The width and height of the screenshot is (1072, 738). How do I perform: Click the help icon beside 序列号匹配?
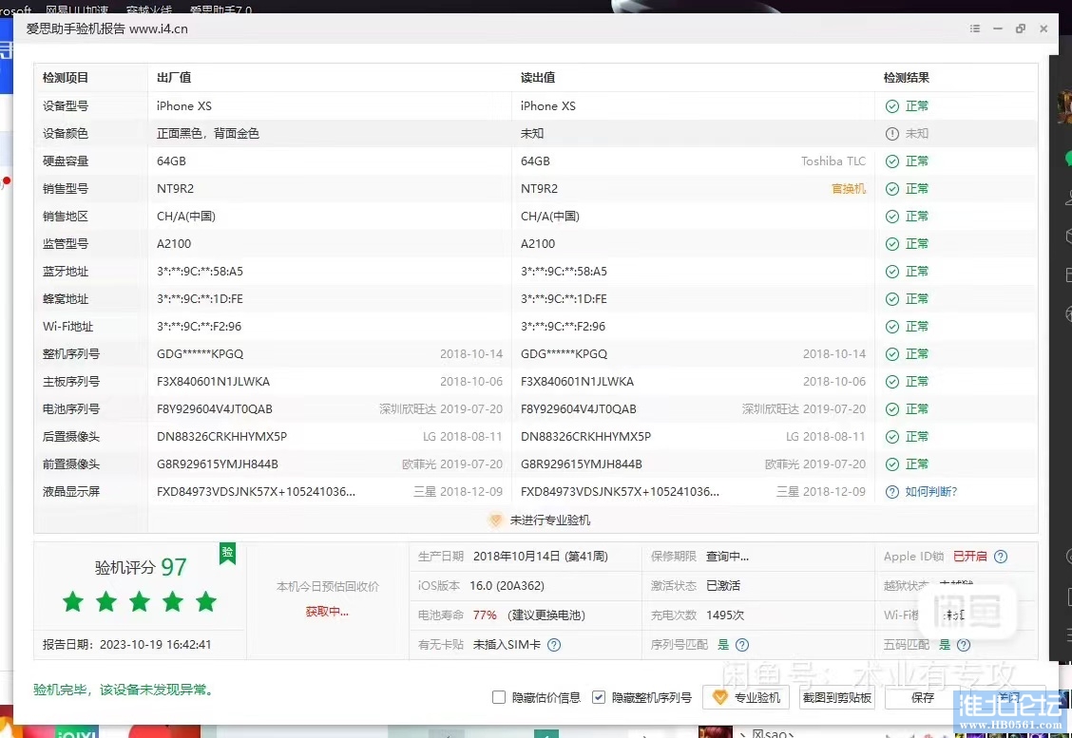tap(742, 644)
